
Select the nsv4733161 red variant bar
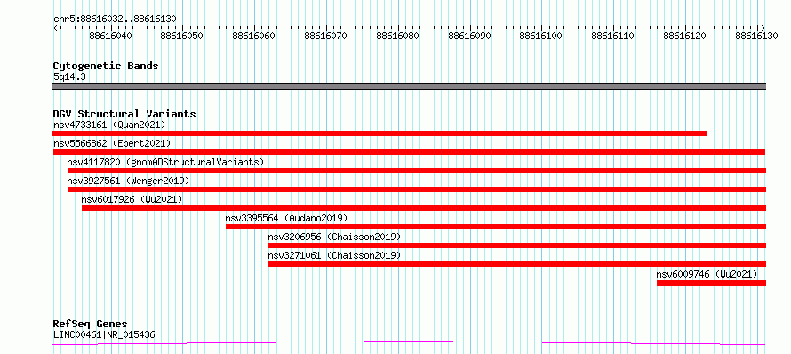[380, 133]
